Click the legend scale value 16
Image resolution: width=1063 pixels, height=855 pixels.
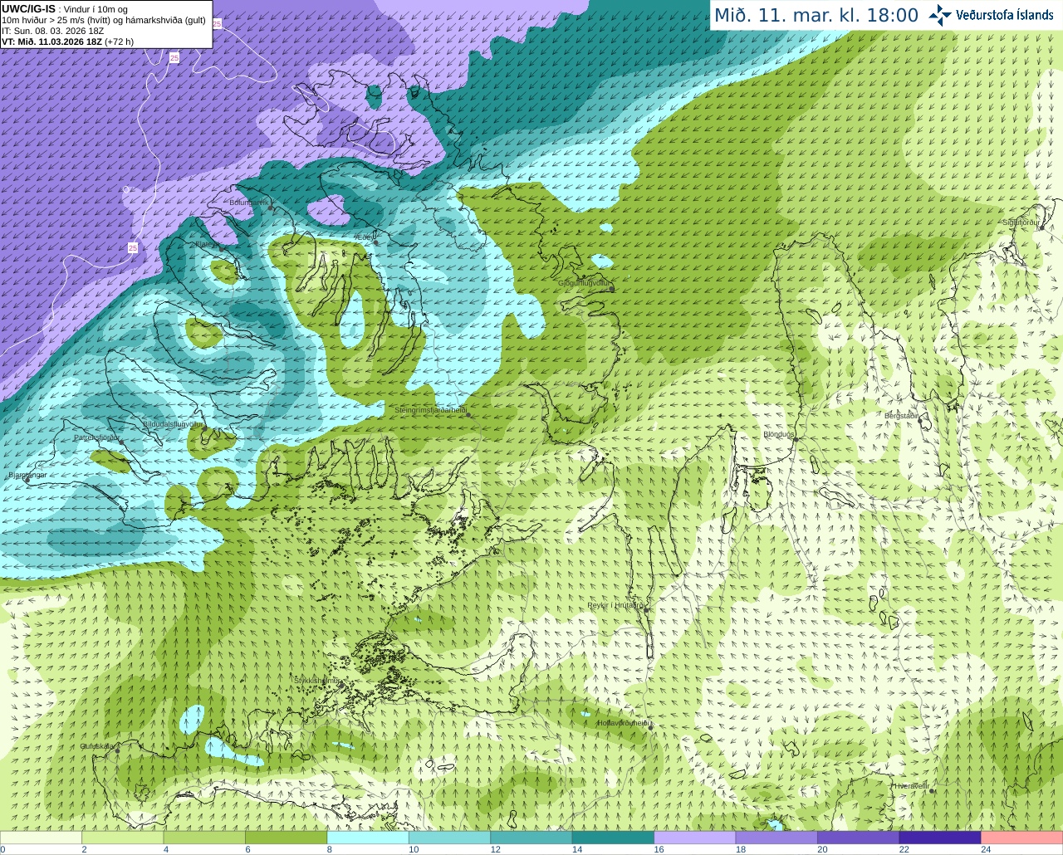coord(659,849)
